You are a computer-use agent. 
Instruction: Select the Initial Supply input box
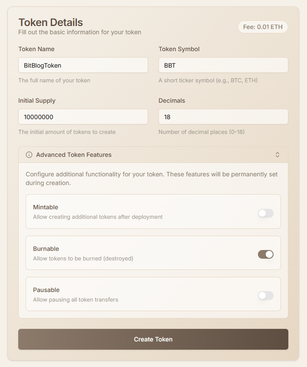click(83, 117)
